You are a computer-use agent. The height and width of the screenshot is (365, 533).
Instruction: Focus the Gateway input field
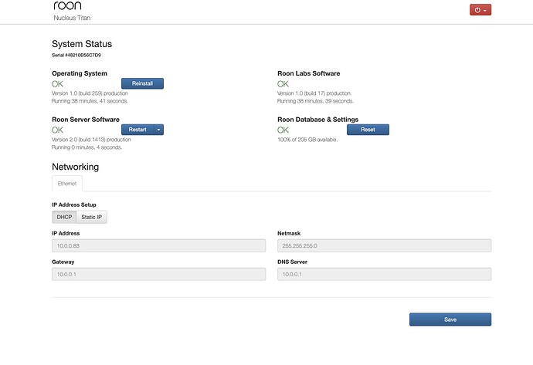point(159,275)
